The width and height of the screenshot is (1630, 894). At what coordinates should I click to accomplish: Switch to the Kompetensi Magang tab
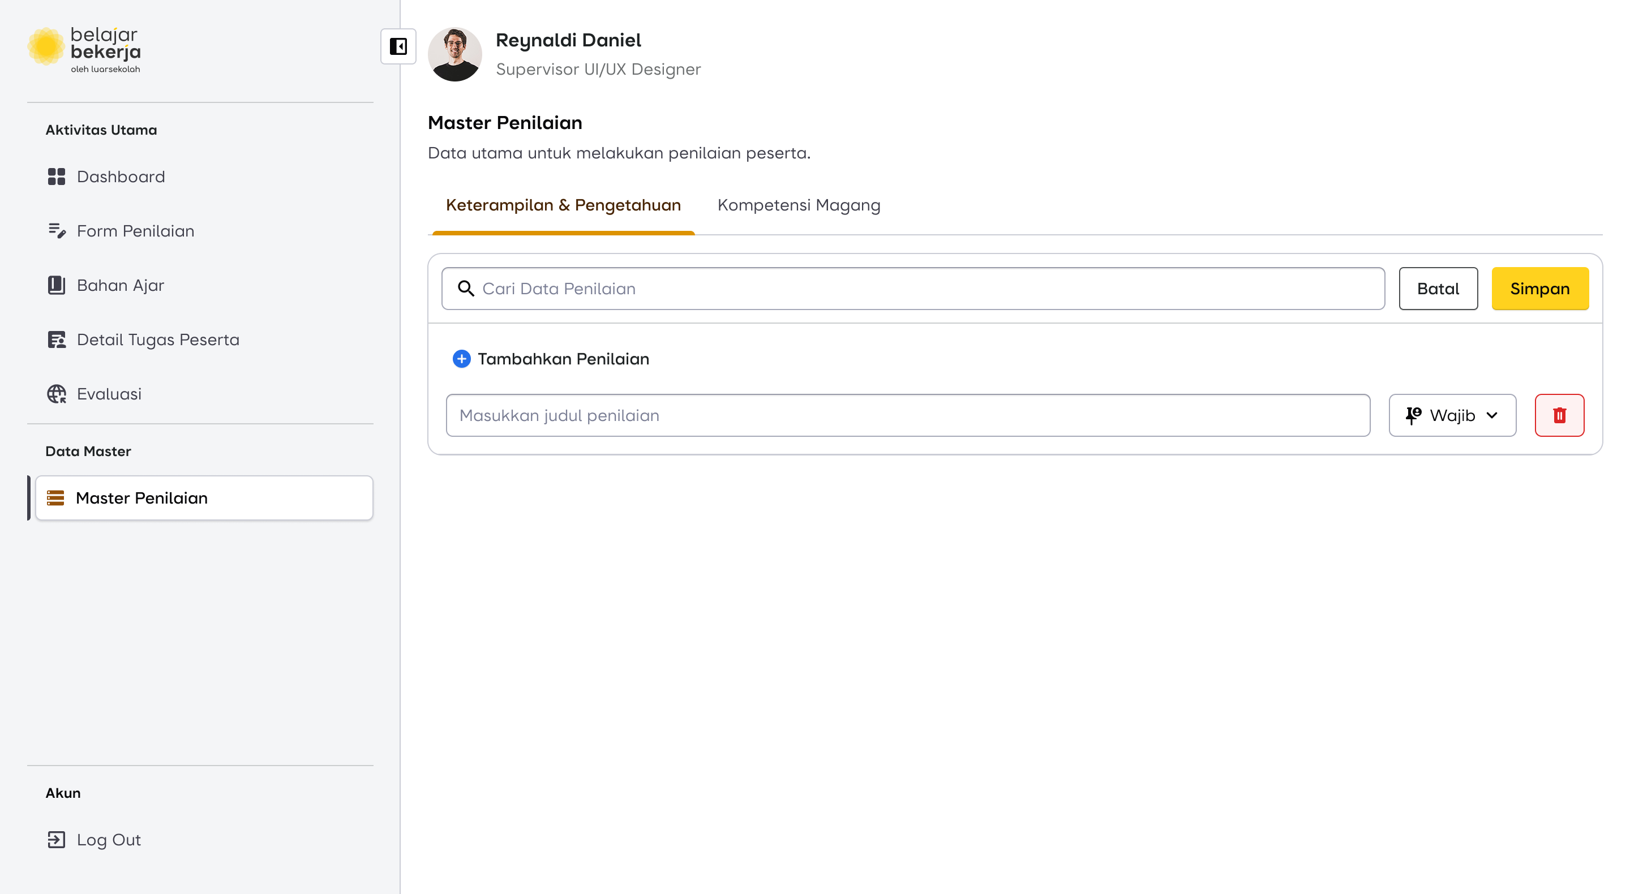pos(799,205)
